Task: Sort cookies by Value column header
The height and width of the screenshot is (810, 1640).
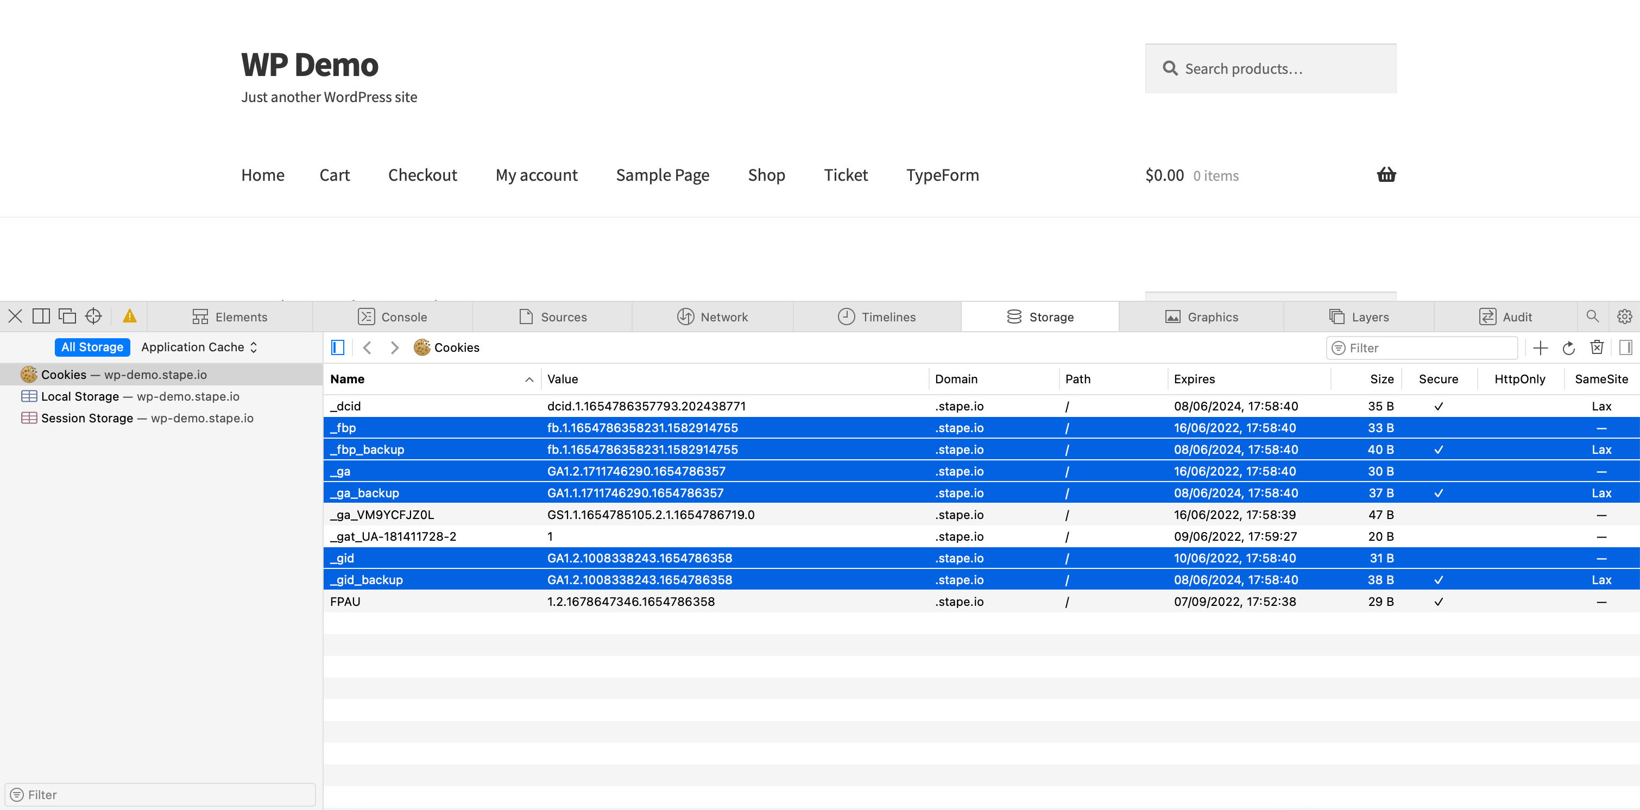Action: [735, 379]
